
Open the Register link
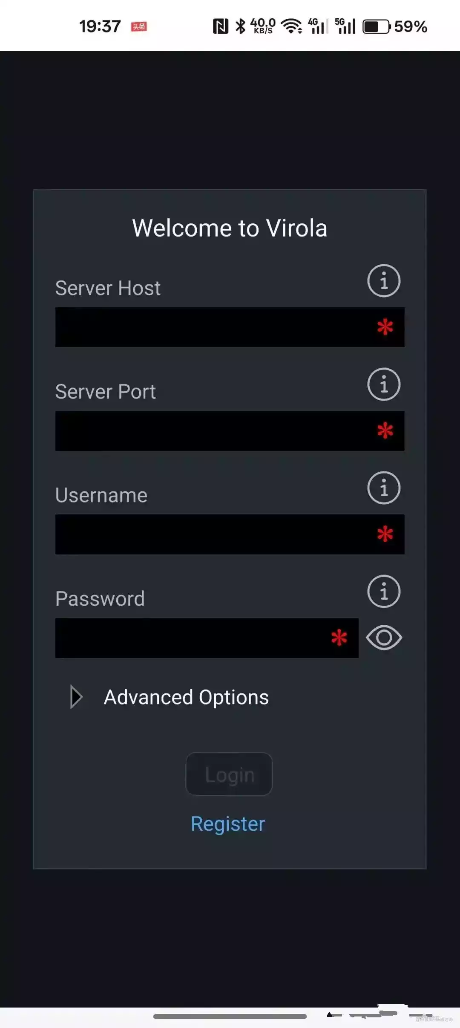[x=228, y=824]
